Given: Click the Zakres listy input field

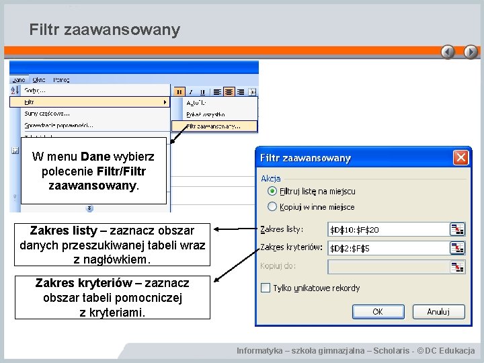Looking at the screenshot, I should coord(389,229).
